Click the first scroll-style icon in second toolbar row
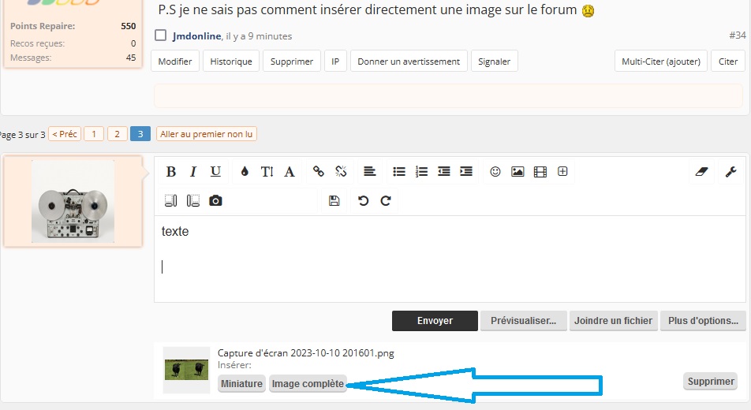 click(171, 201)
